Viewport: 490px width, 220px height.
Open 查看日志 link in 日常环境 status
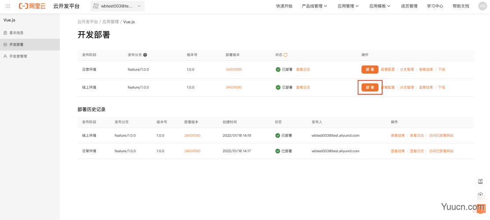(303, 70)
